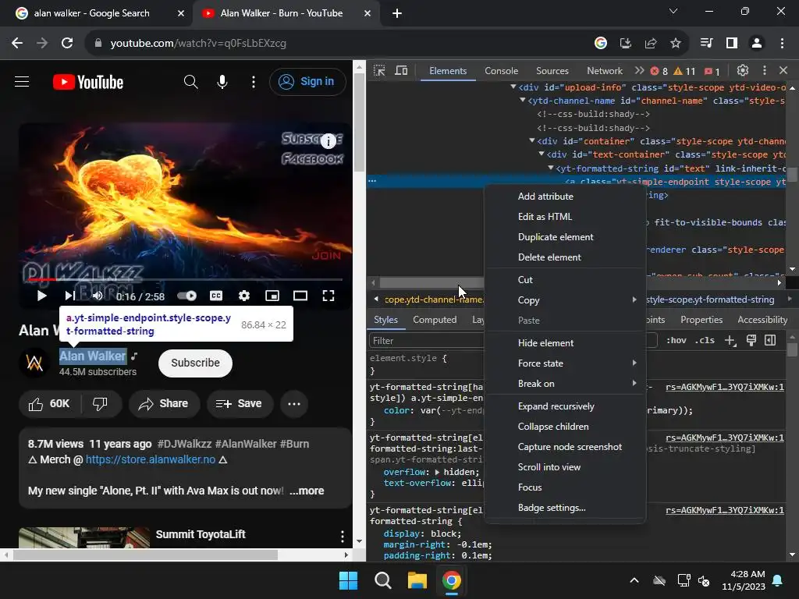This screenshot has width=799, height=599.
Task: Subscribe to Alan Walker channel
Action: point(195,363)
